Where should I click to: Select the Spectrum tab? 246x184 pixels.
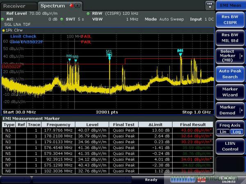[x=53, y=6]
